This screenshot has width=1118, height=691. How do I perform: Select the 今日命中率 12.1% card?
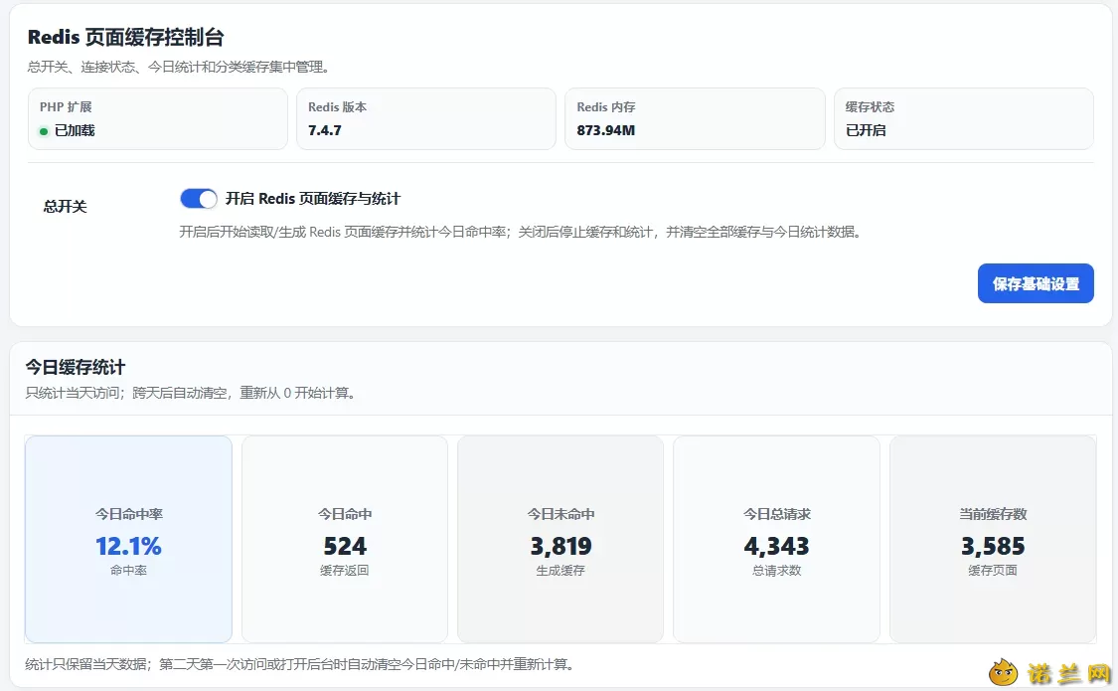click(x=128, y=539)
